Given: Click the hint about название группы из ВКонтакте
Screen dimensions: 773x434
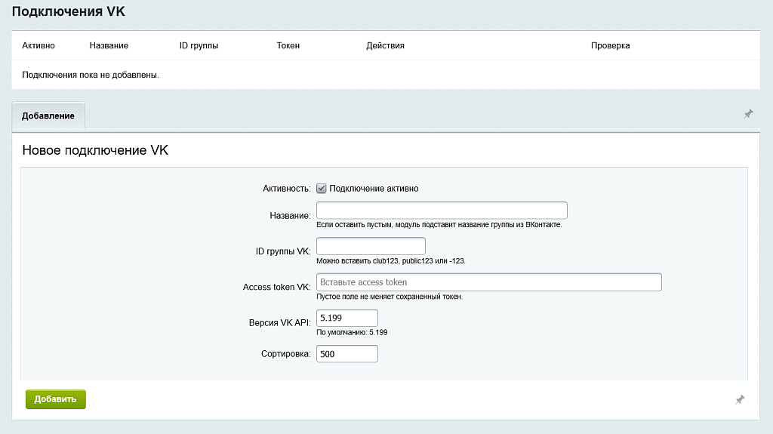Looking at the screenshot, I should [439, 225].
